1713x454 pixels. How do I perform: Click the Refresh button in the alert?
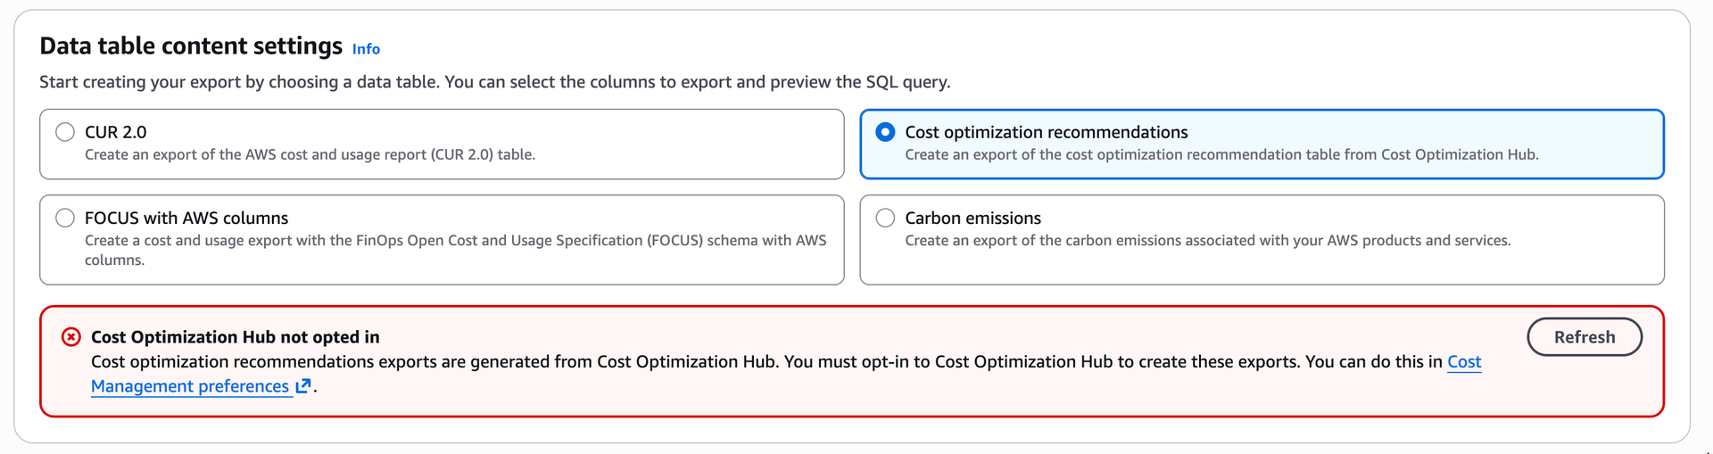click(x=1585, y=337)
